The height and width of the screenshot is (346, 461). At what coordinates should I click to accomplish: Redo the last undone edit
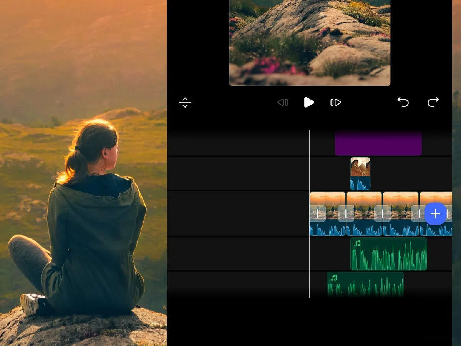[x=433, y=102]
